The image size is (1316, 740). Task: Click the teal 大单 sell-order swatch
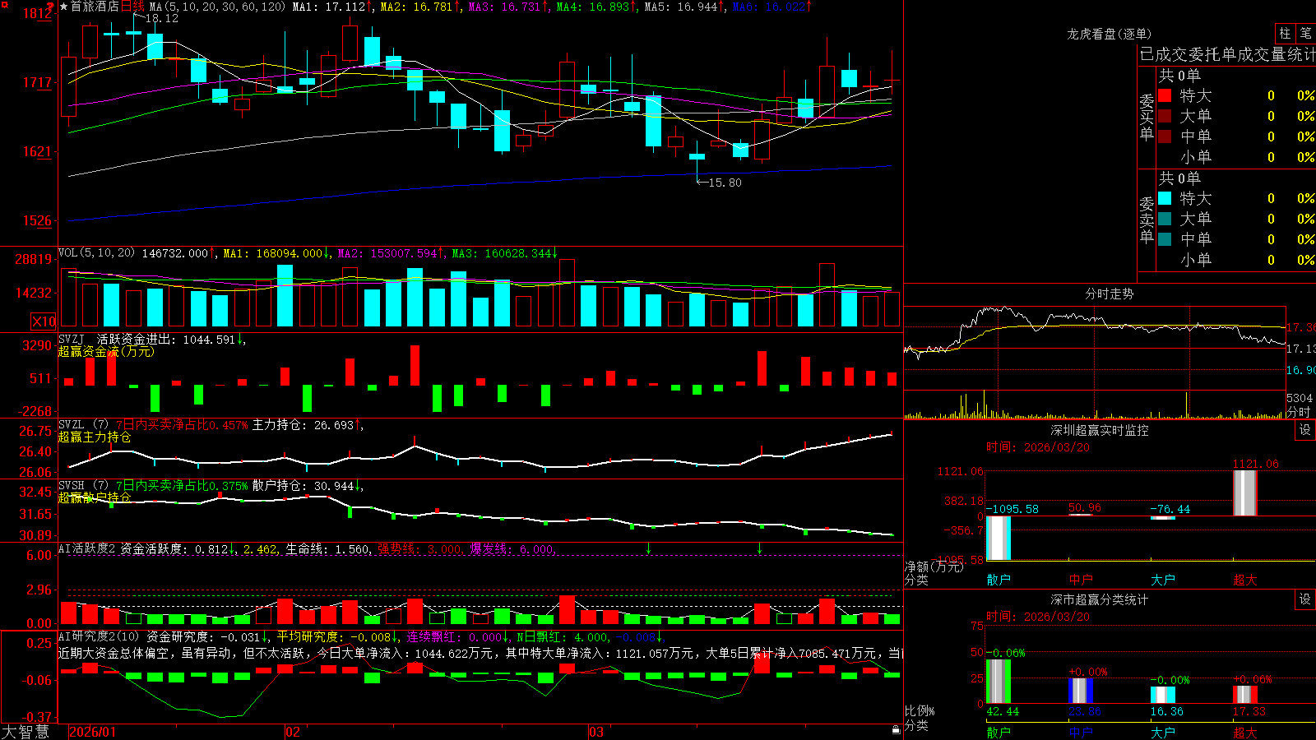click(1165, 219)
